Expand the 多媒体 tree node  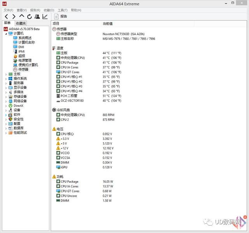point(6,92)
